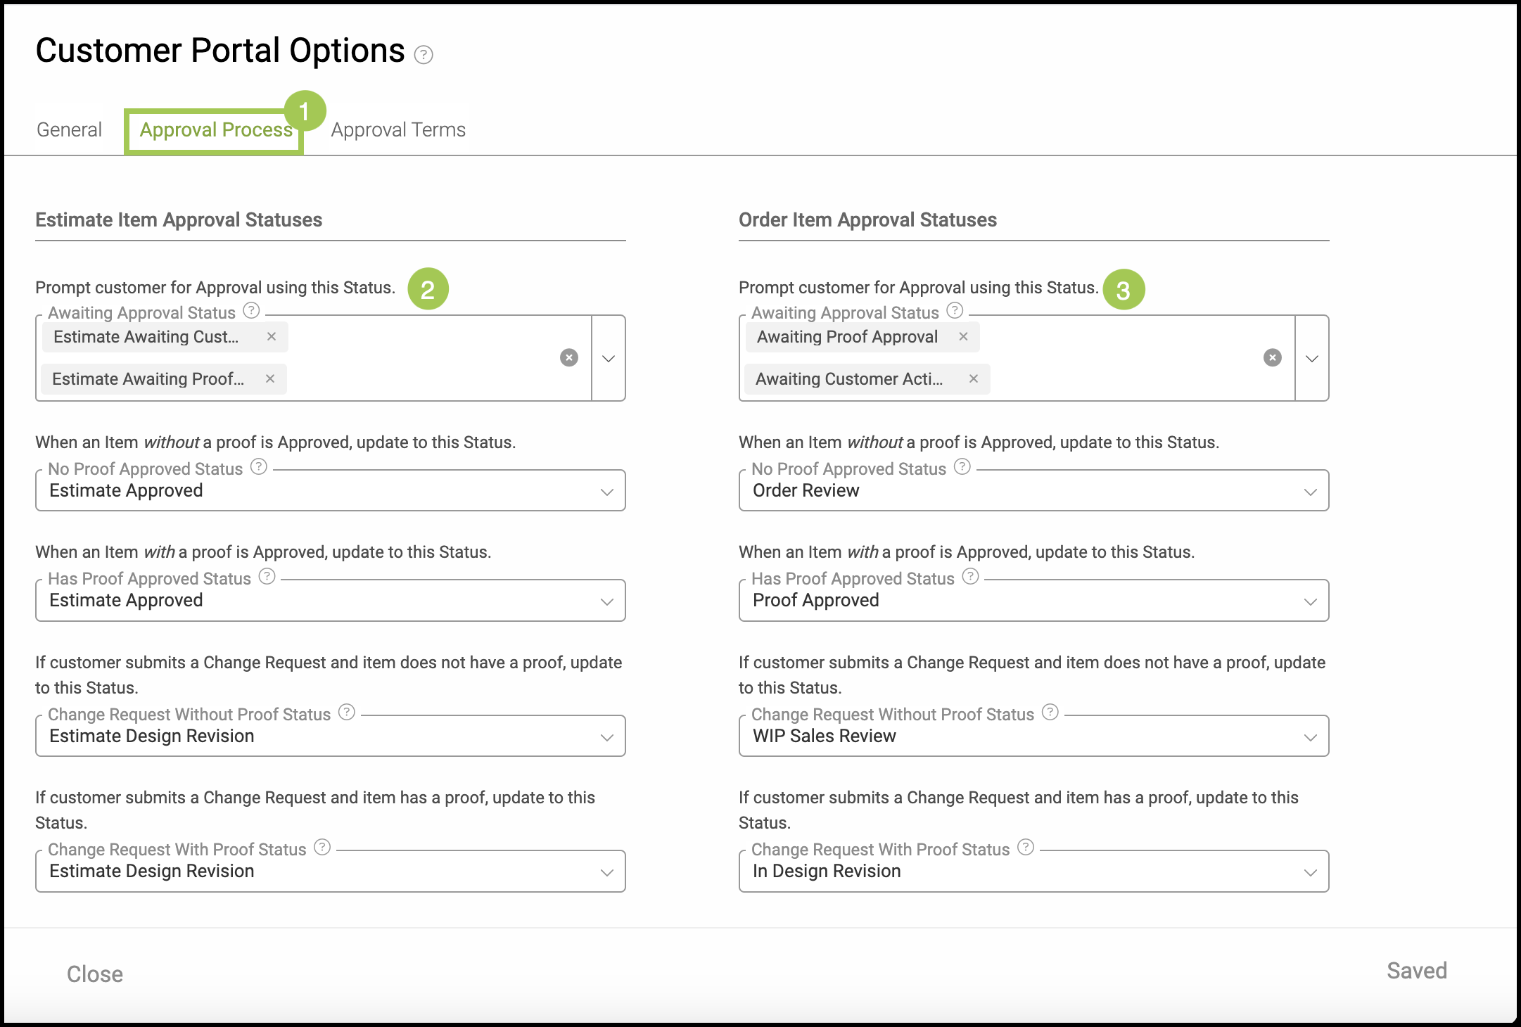Click help icon for estimate No Proof Approved Status
This screenshot has width=1521, height=1027.
[259, 467]
